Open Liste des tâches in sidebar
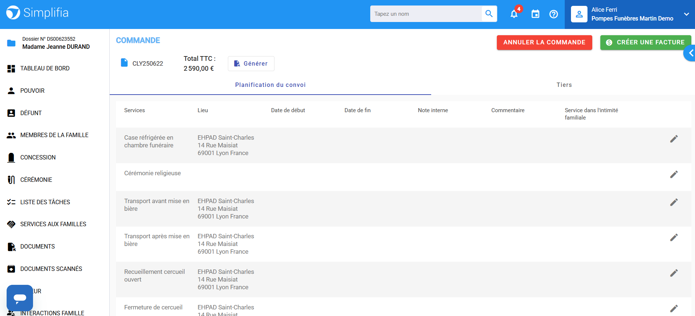 (45, 202)
